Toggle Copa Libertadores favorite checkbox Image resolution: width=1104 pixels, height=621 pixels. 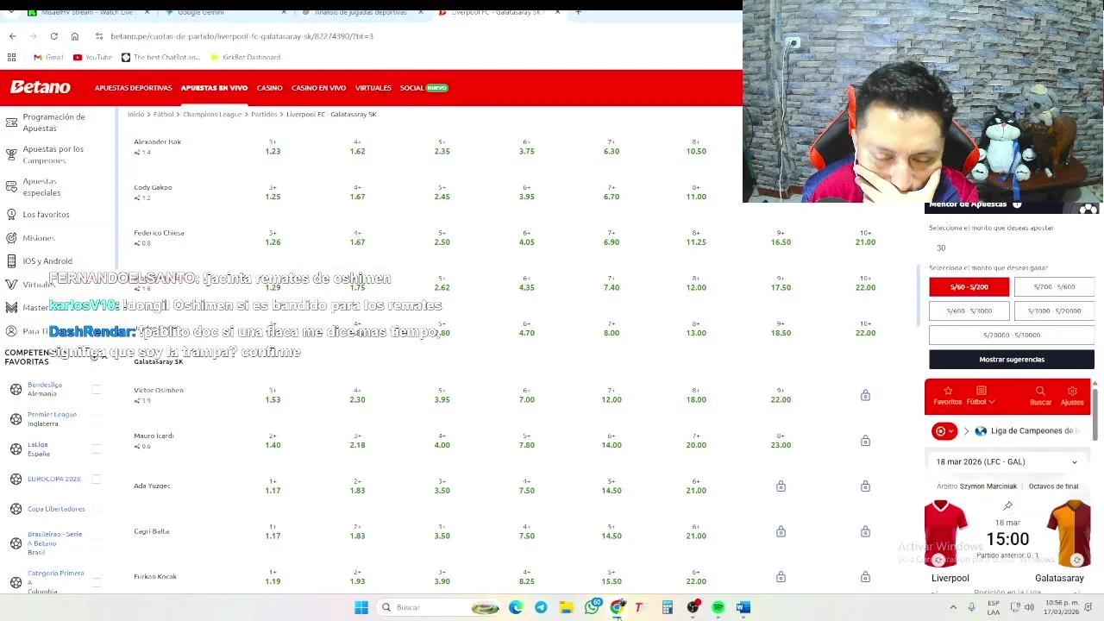coord(97,509)
